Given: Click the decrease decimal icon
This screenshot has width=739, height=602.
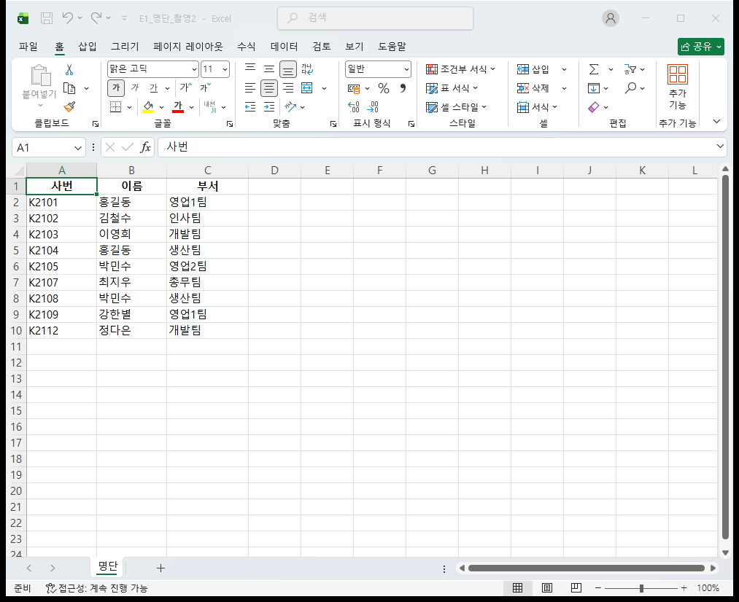Looking at the screenshot, I should click(373, 107).
